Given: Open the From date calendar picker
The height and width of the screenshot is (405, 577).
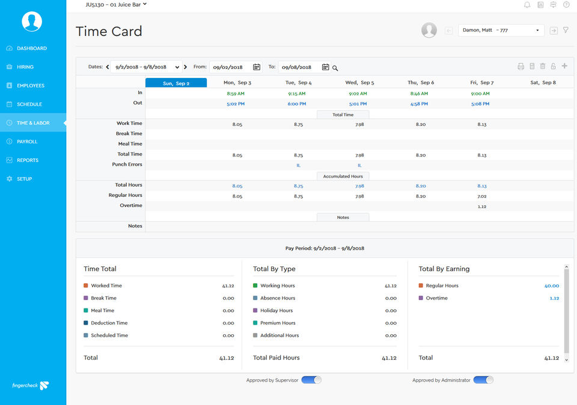Looking at the screenshot, I should tap(257, 67).
